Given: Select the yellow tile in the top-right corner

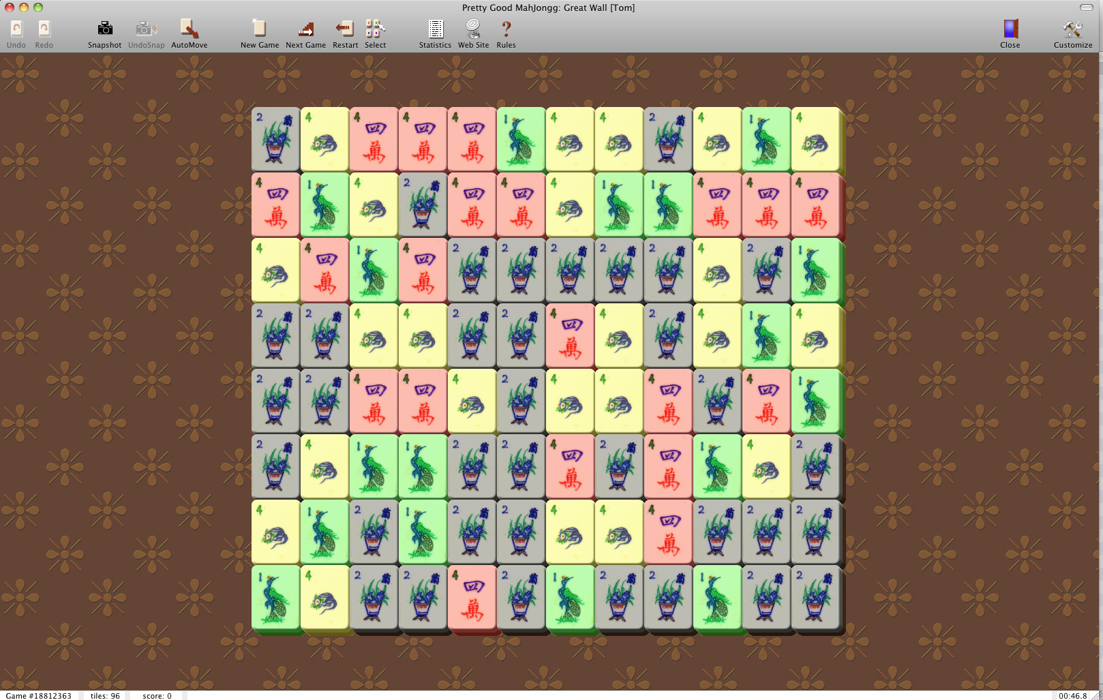Looking at the screenshot, I should pyautogui.click(x=815, y=139).
